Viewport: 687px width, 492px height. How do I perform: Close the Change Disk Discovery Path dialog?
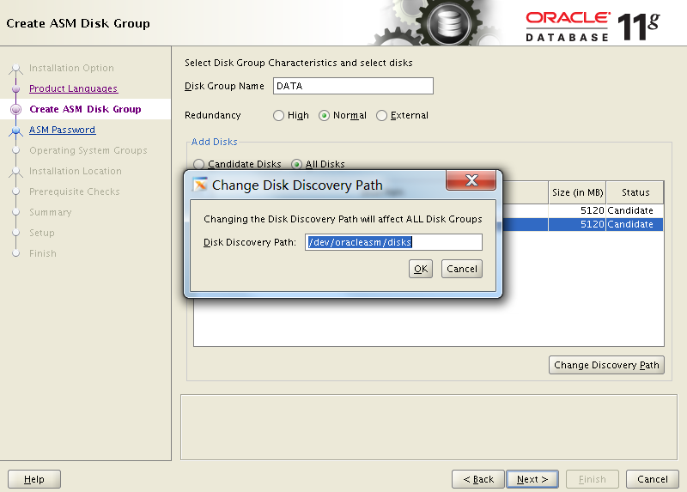pos(471,180)
